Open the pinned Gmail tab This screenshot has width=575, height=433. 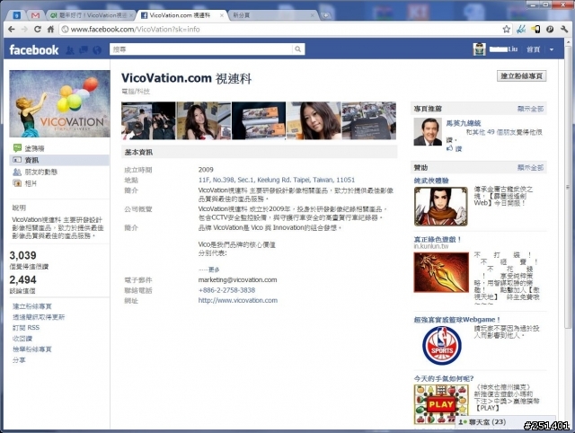pyautogui.click(x=35, y=15)
